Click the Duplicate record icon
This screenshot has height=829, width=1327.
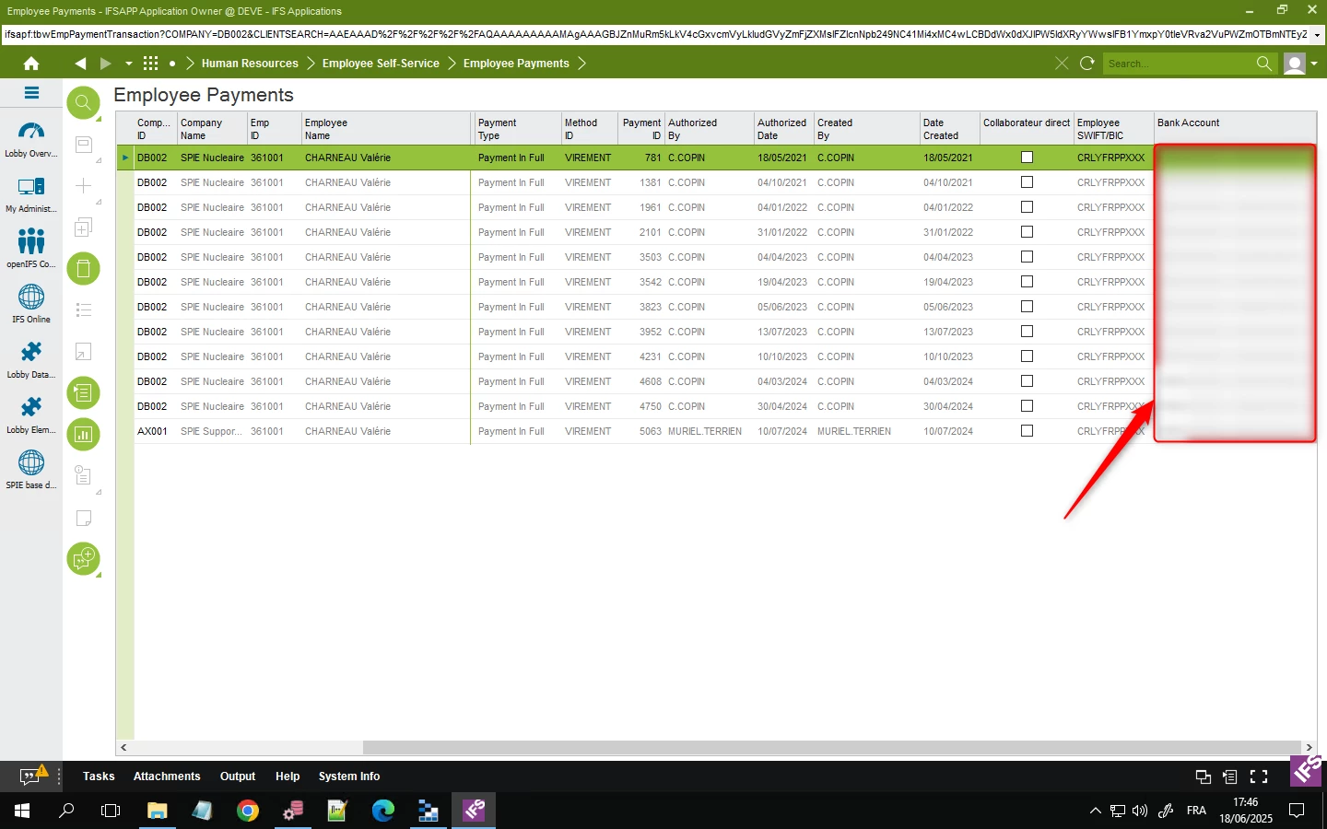click(x=83, y=227)
